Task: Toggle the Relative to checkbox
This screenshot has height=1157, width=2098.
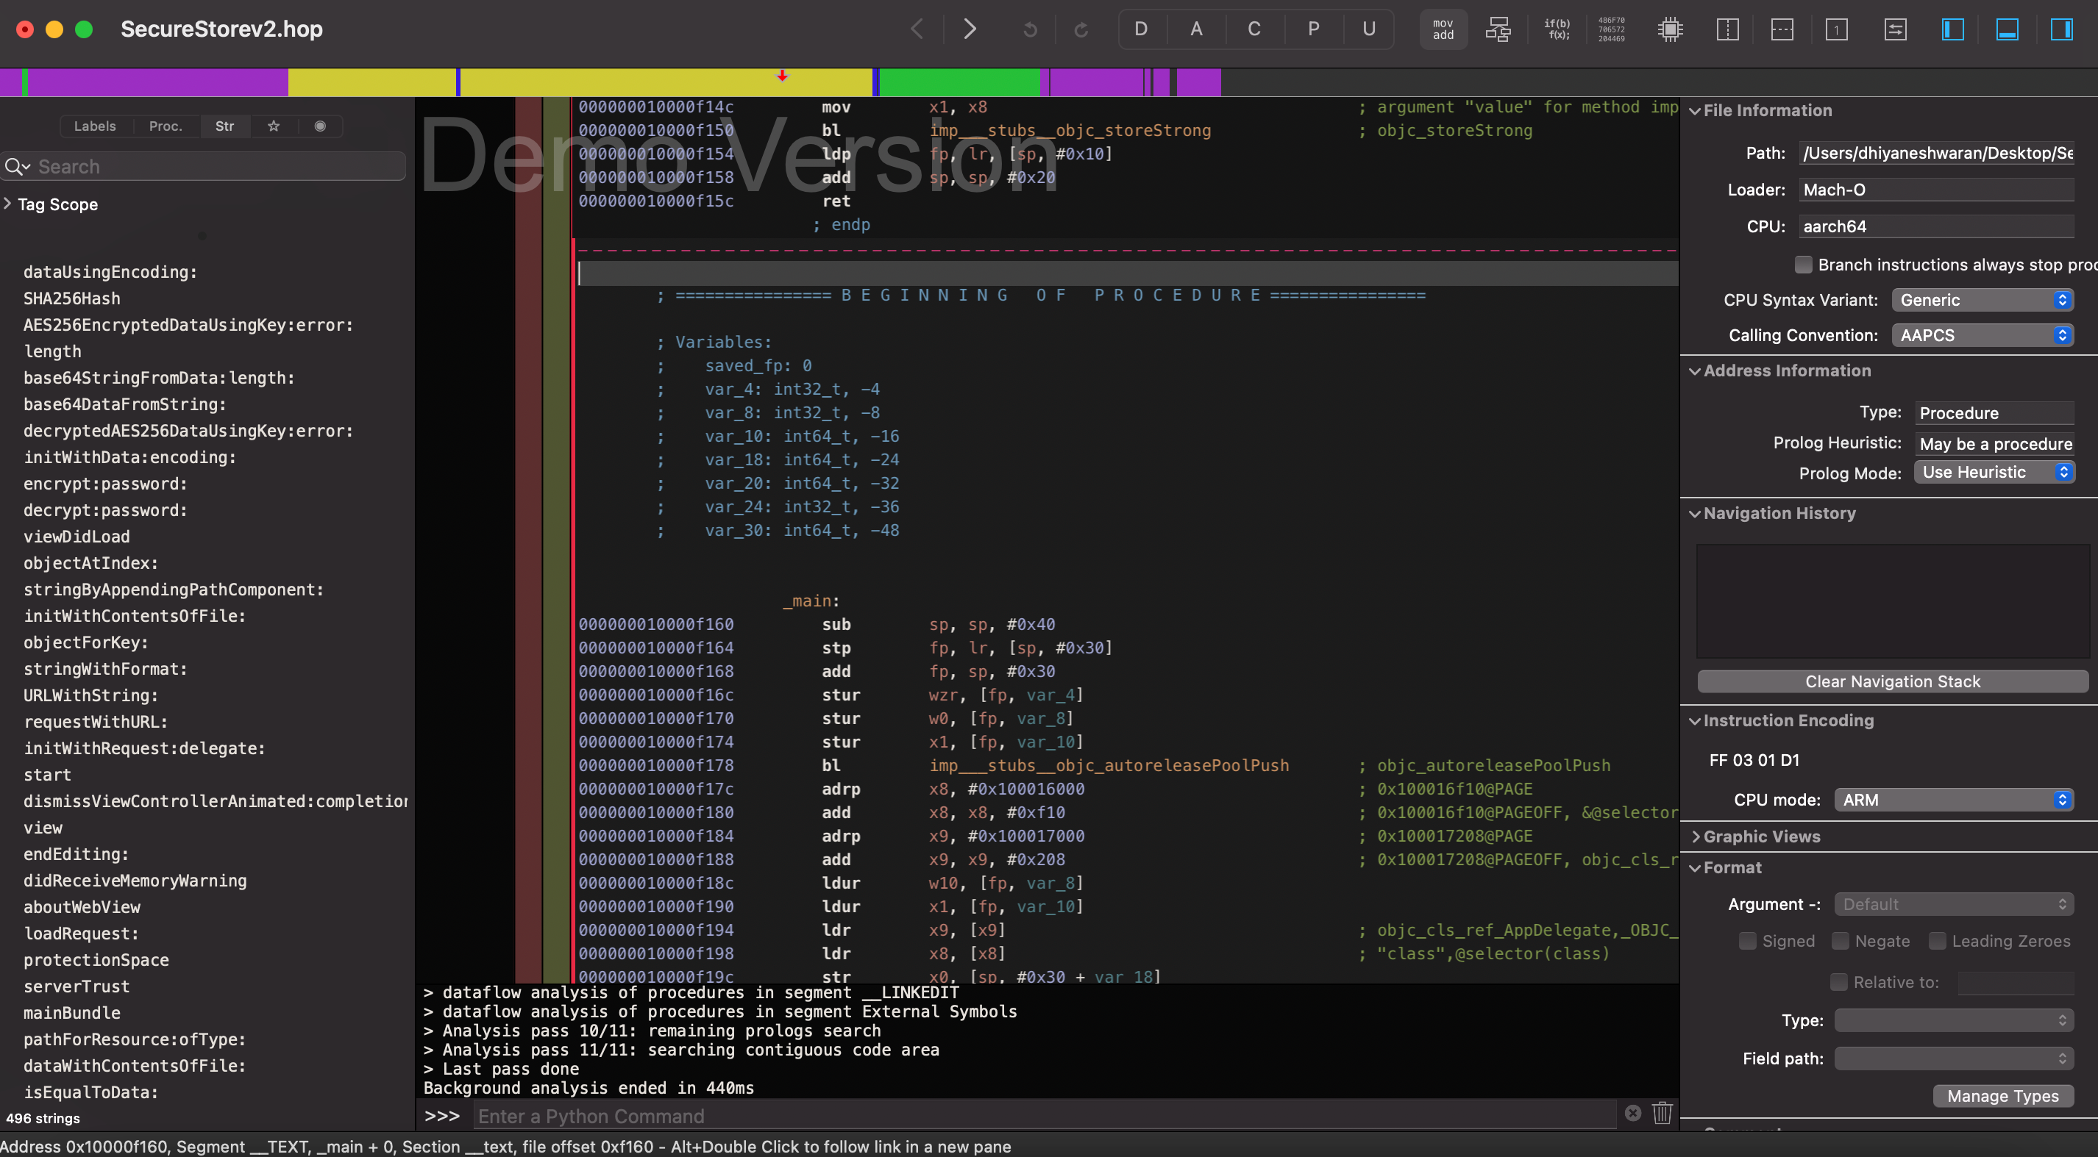Action: pyautogui.click(x=1838, y=982)
